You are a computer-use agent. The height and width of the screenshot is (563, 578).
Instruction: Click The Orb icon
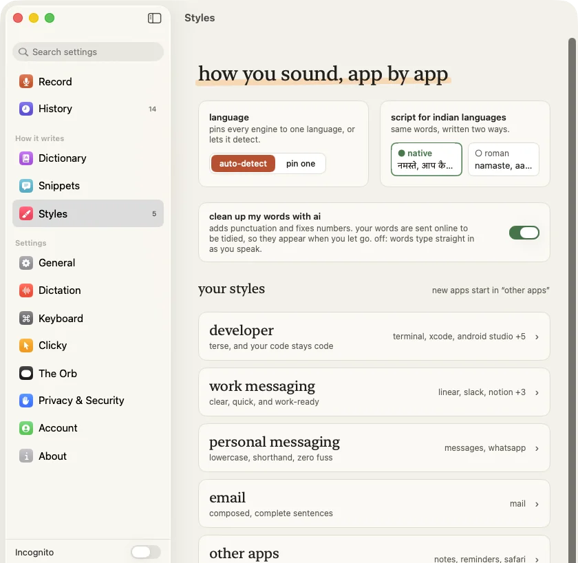tap(26, 374)
